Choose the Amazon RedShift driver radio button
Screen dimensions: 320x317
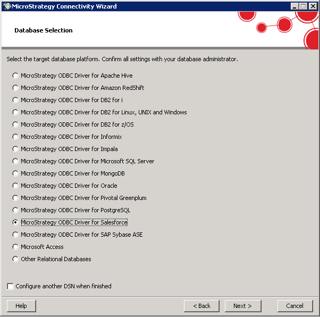click(x=15, y=88)
